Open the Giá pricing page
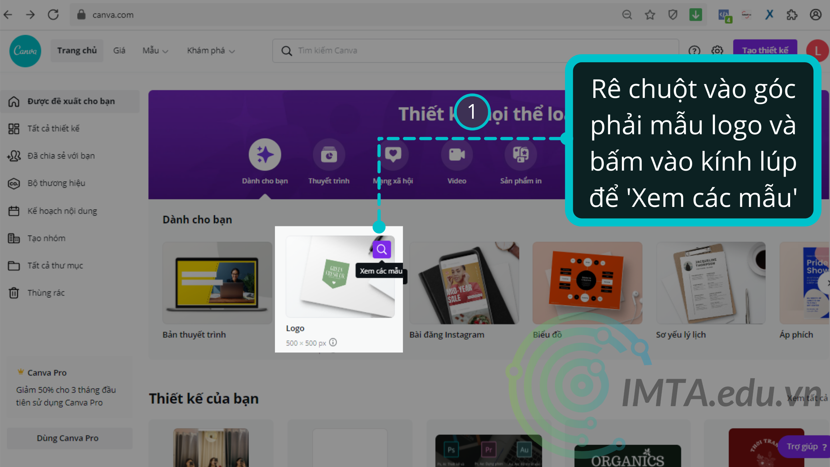The width and height of the screenshot is (830, 467). point(119,51)
